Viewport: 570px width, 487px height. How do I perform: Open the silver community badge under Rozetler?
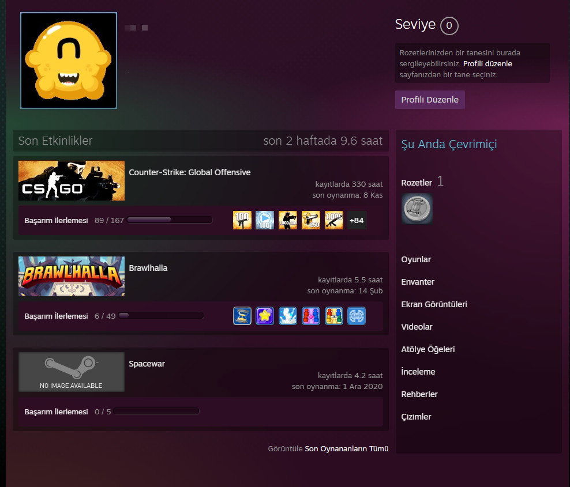(417, 209)
